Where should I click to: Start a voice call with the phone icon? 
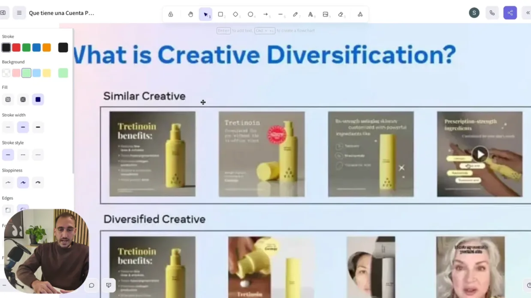point(492,13)
